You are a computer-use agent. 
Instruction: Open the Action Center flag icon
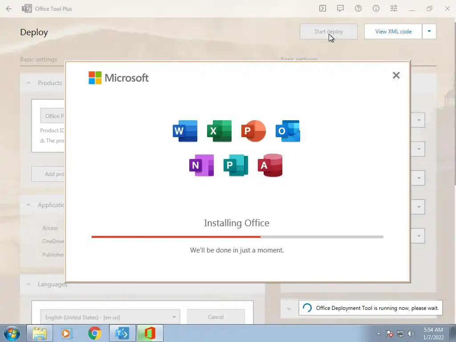[390, 334]
